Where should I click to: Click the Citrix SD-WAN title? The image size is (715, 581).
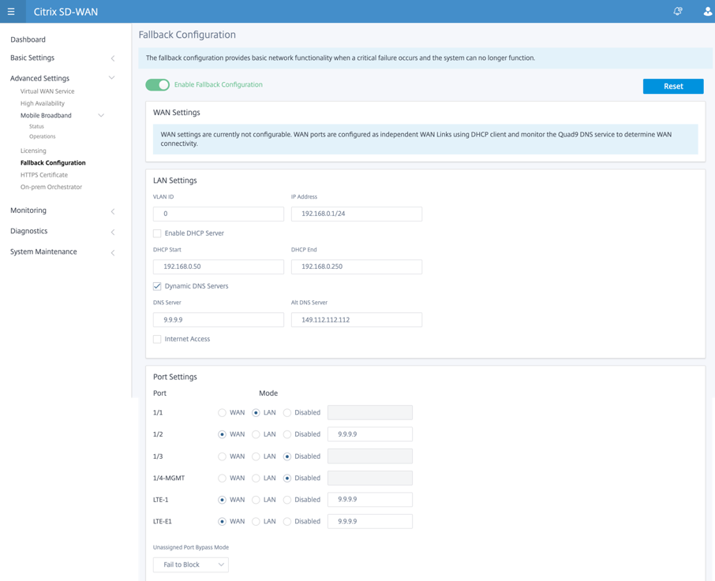tap(66, 12)
